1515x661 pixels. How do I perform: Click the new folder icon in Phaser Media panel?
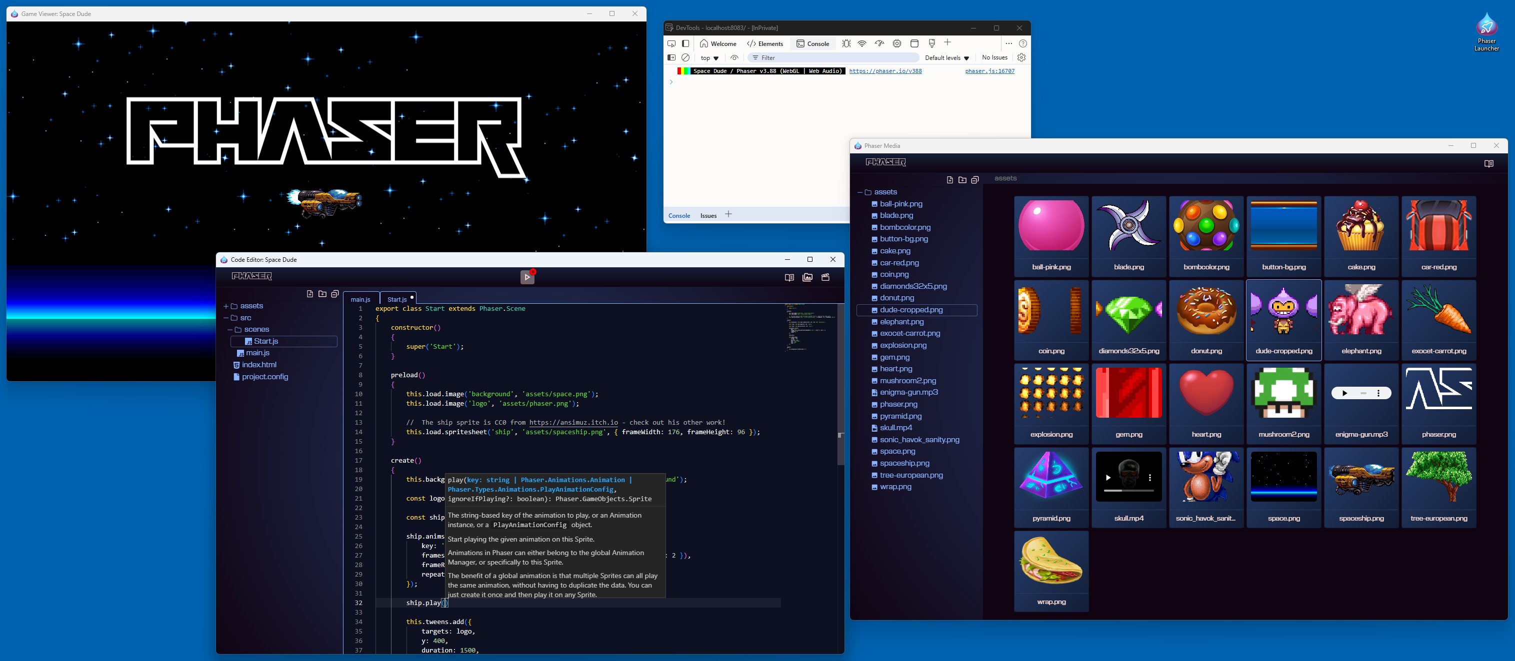(x=962, y=180)
